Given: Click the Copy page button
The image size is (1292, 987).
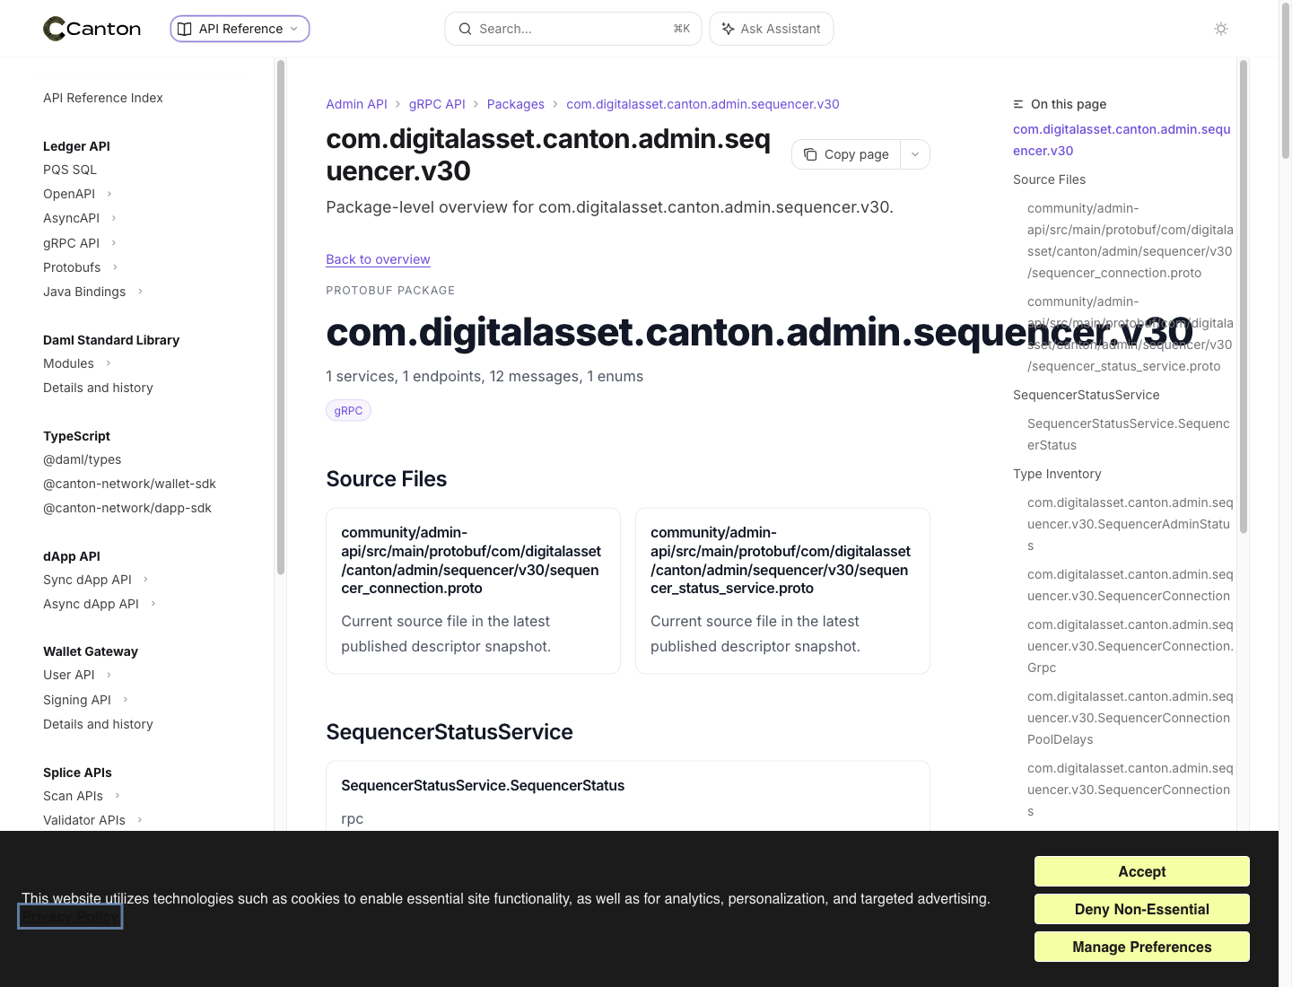Looking at the screenshot, I should pos(846,154).
